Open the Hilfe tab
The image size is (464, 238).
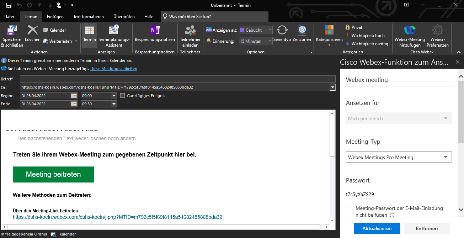[149, 17]
